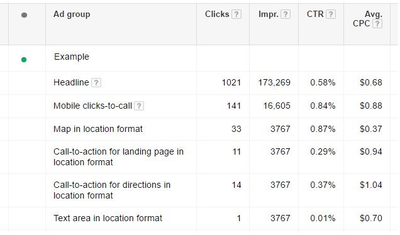Screen dimensions: 400x235
Task: Click the green status dot for Example
Action: pyautogui.click(x=24, y=60)
